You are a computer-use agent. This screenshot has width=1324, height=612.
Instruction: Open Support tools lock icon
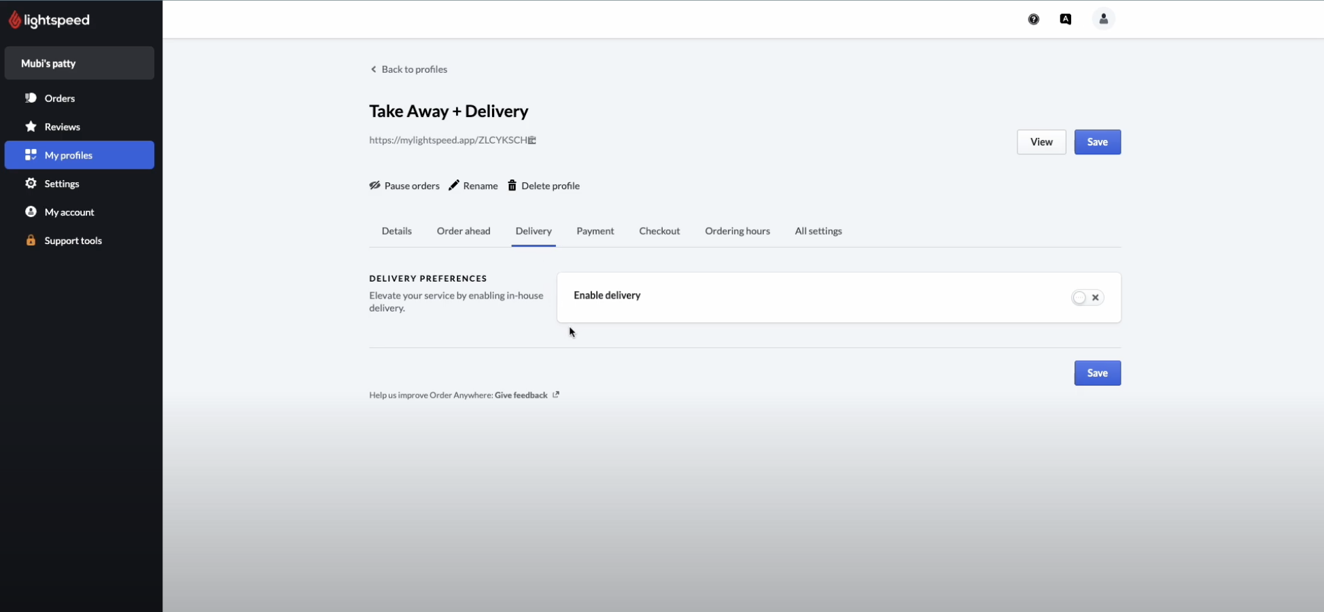coord(31,240)
